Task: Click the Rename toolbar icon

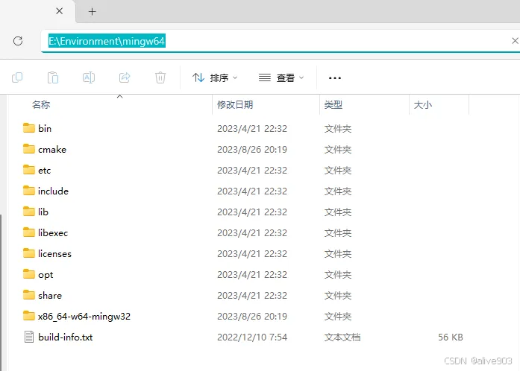Action: click(x=89, y=77)
